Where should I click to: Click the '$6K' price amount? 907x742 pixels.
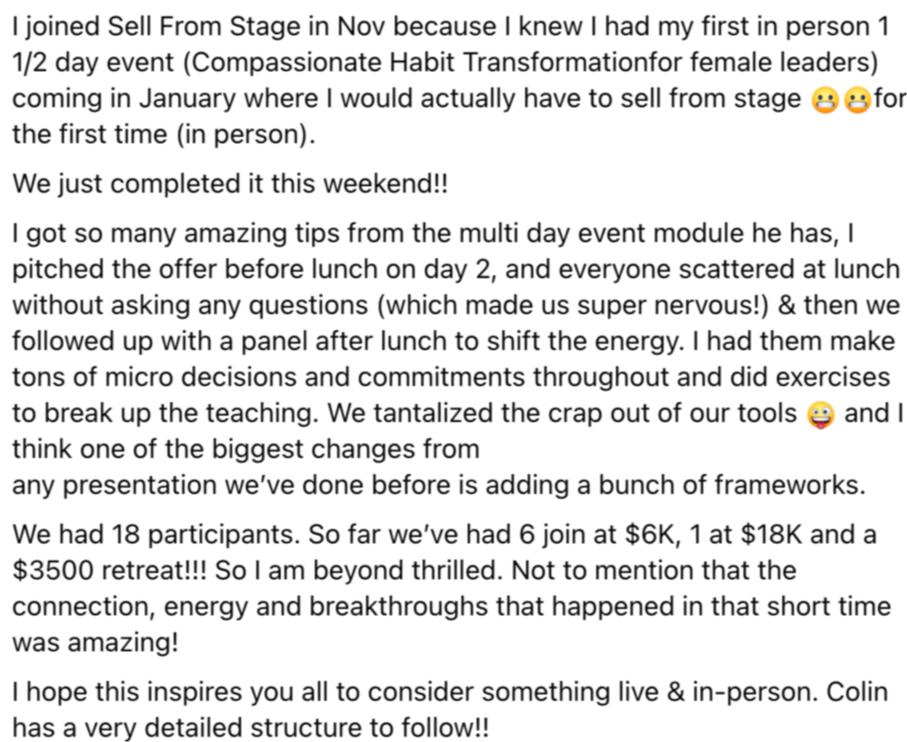pos(650,533)
